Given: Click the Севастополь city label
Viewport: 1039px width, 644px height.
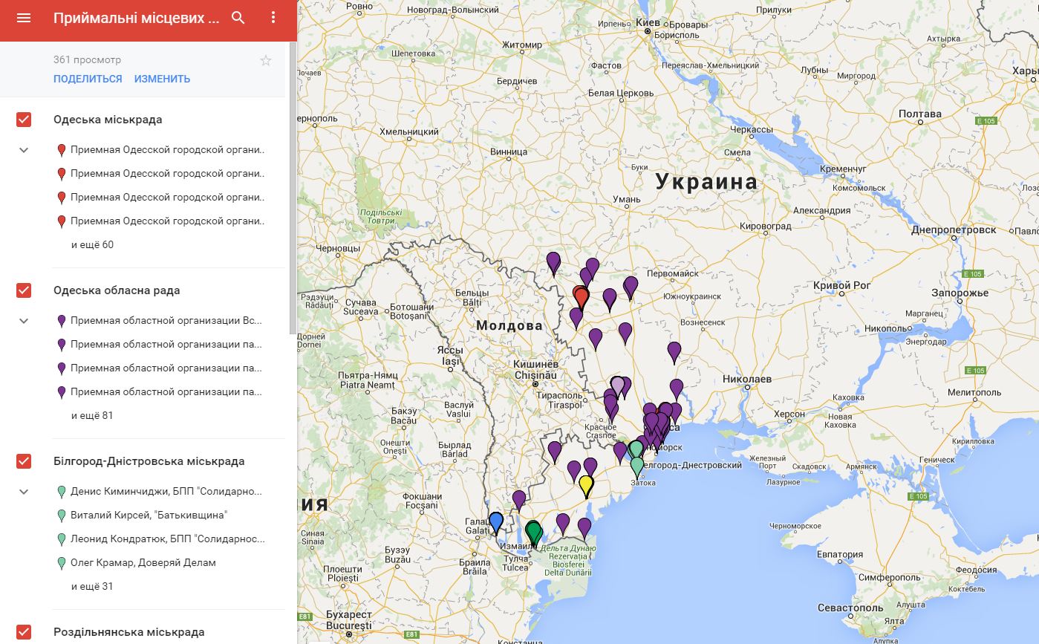Looking at the screenshot, I should [851, 608].
